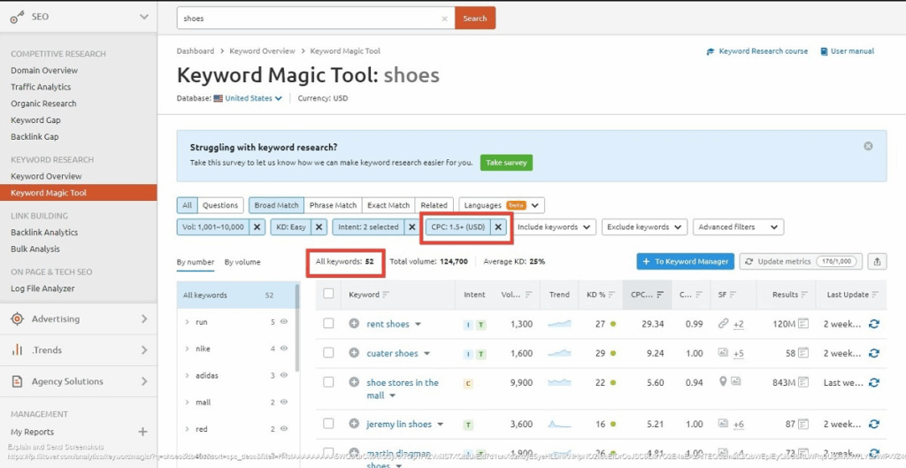This screenshot has width=906, height=468.
Task: Remove the CPC 1.5+ filter chip
Action: (x=498, y=227)
